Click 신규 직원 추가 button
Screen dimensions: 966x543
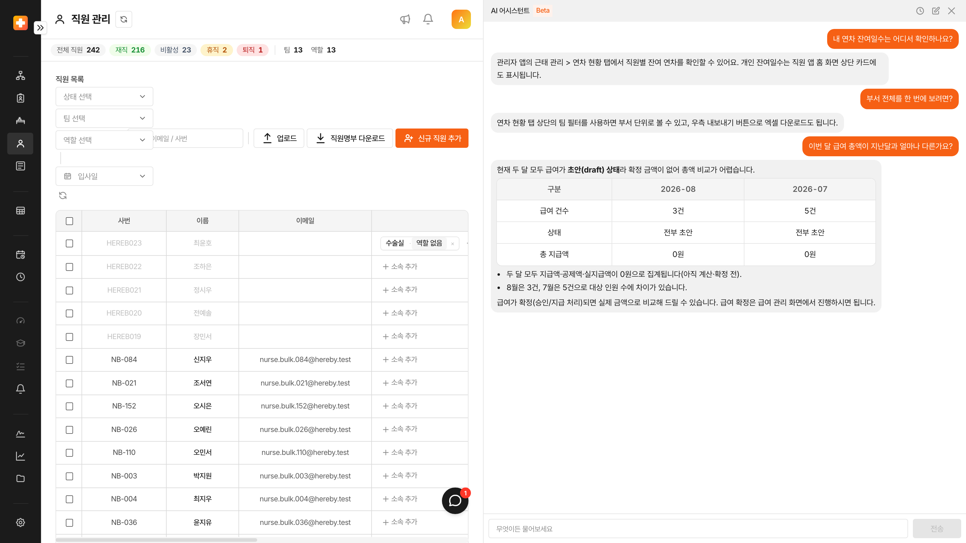pyautogui.click(x=432, y=138)
